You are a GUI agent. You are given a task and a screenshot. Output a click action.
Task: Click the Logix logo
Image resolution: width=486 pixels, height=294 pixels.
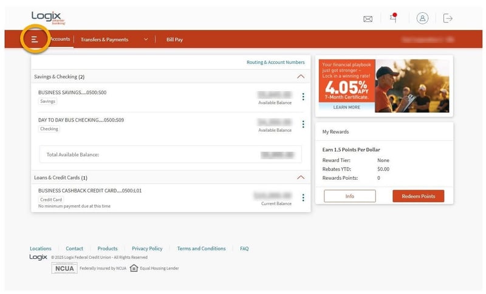click(48, 18)
